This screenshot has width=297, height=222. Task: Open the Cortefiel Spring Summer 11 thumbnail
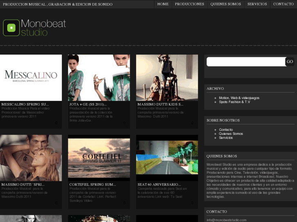click(99, 158)
